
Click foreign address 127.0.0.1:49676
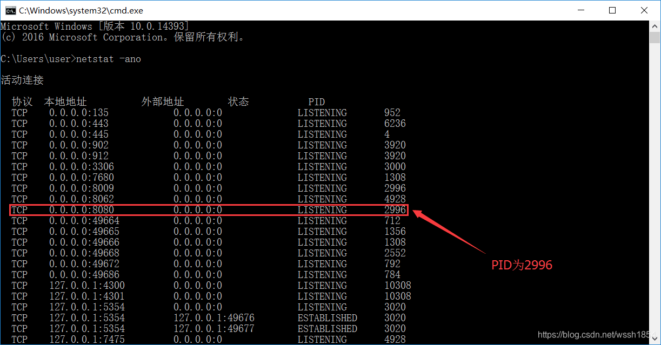[214, 318]
